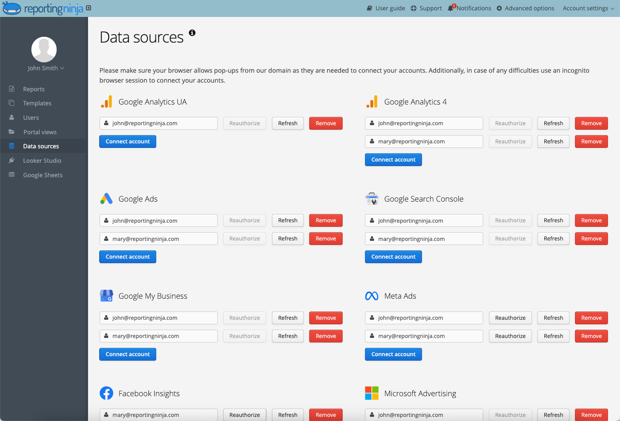Select the Google Ads triangle icon
Screen dimensions: 620x421
[106, 199]
